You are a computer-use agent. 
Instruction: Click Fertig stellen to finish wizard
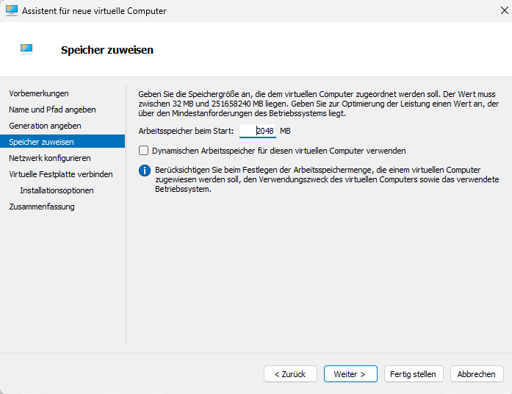pos(413,374)
